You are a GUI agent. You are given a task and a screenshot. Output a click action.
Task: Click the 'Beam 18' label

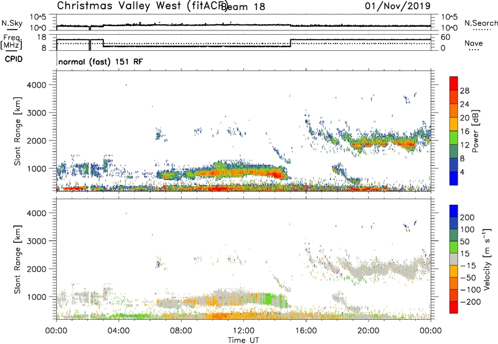pos(243,6)
